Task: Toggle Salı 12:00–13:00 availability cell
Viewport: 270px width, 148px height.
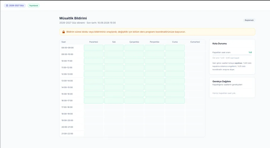Action: 114,74
